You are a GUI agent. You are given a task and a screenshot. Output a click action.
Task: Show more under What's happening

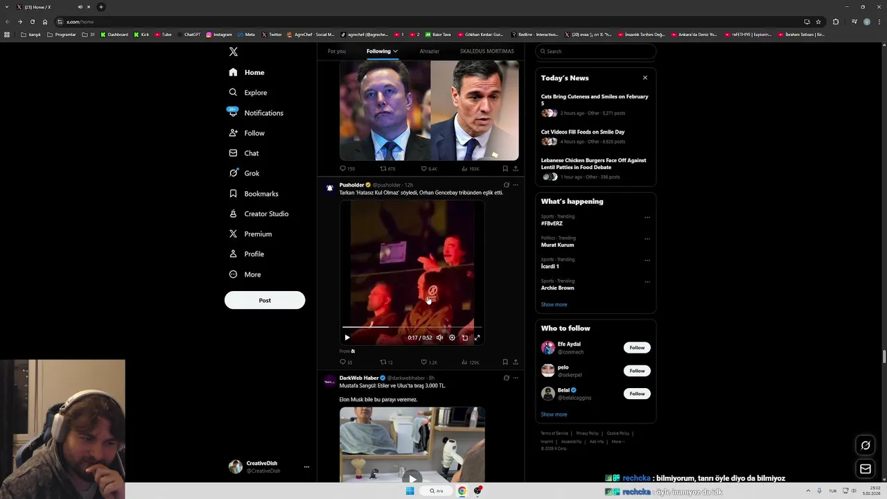tap(554, 304)
